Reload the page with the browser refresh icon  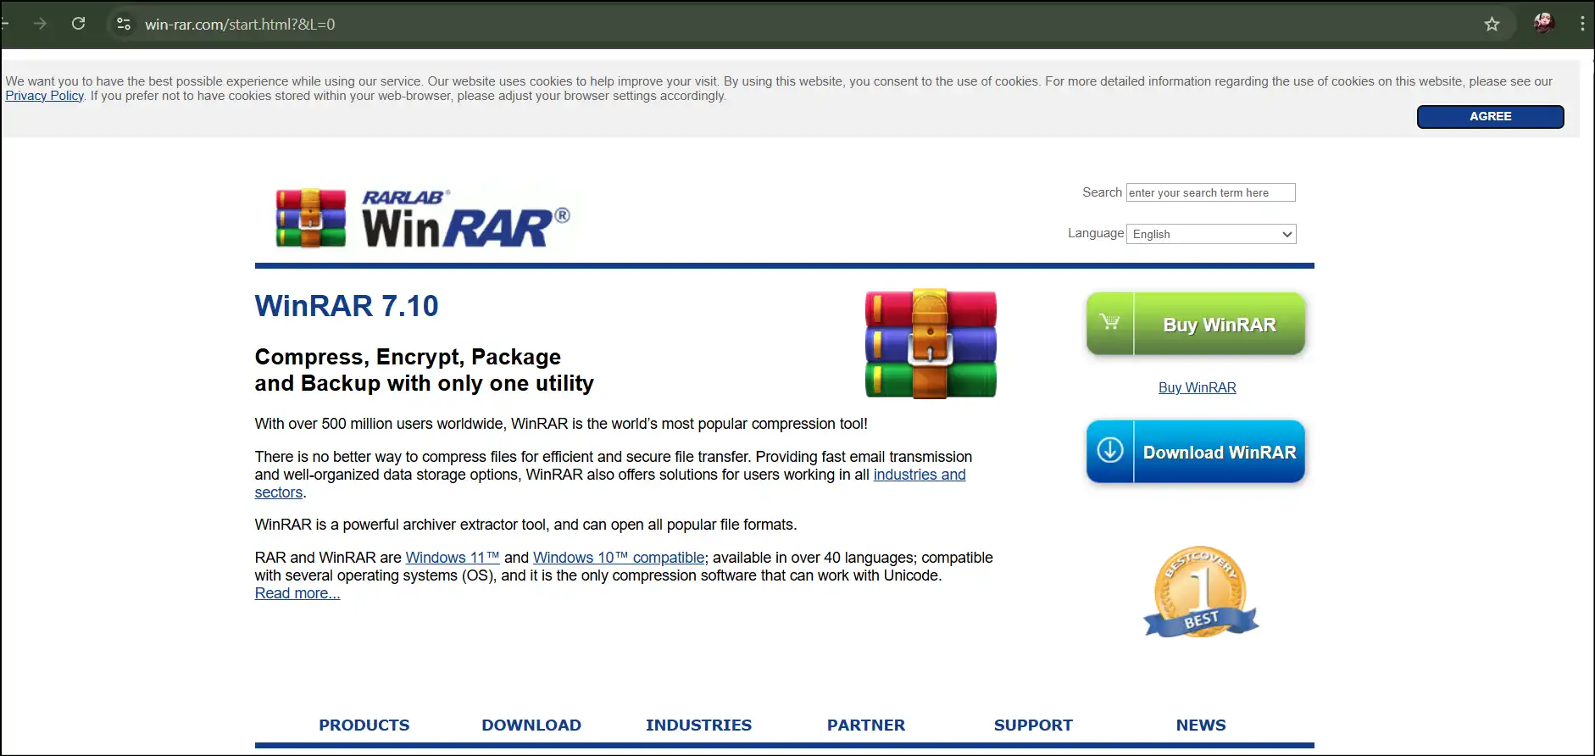[x=78, y=24]
